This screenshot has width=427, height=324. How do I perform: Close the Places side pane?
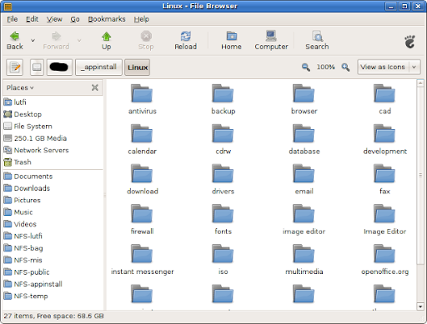(x=95, y=87)
